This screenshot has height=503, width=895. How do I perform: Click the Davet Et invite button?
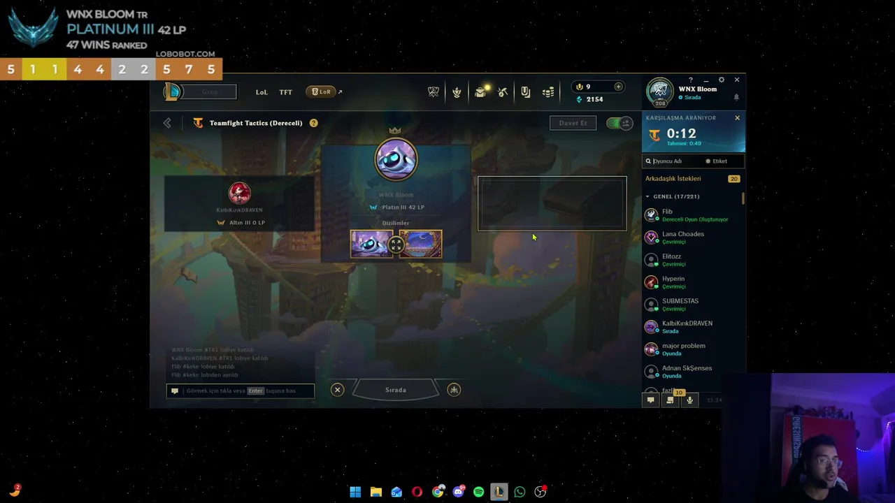pyautogui.click(x=573, y=123)
